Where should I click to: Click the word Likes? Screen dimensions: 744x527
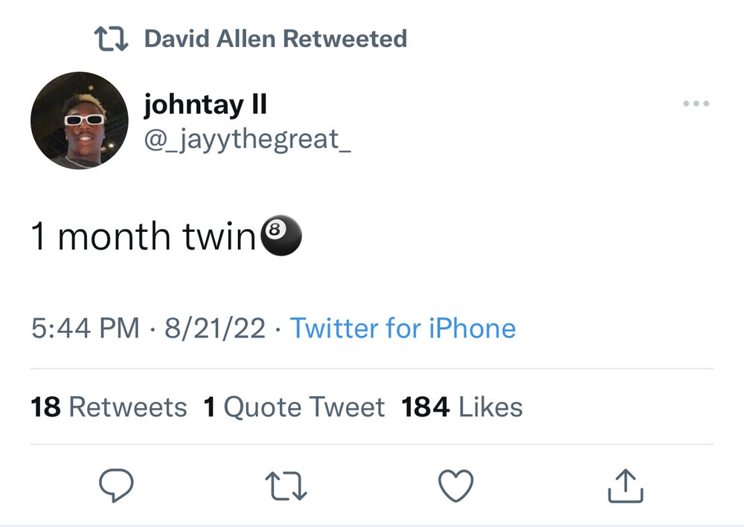tap(490, 407)
